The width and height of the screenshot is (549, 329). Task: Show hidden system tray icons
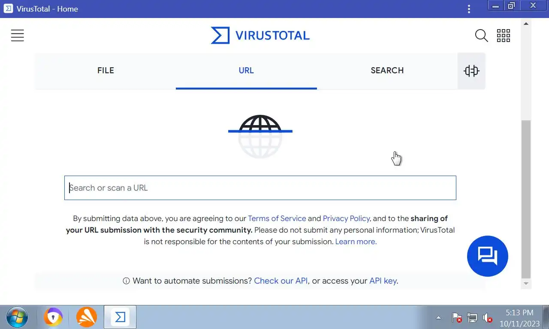coord(438,317)
